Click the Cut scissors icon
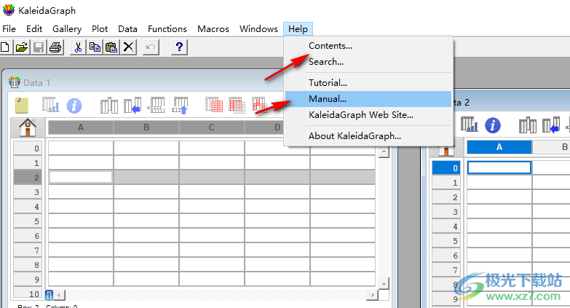 click(x=77, y=47)
